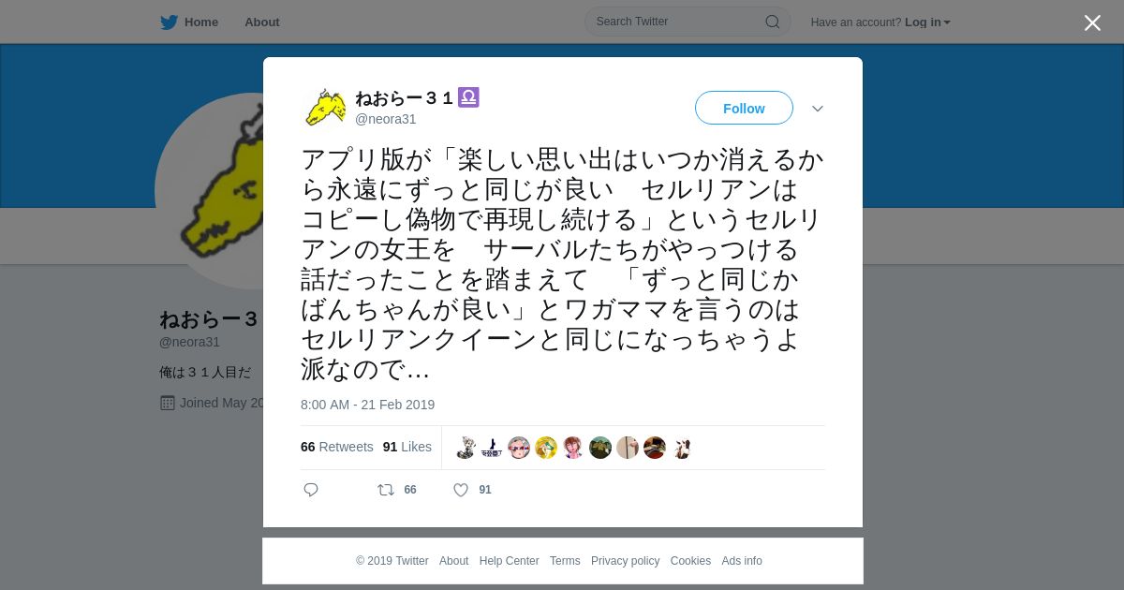Like the tweet using heart icon
The width and height of the screenshot is (1124, 590).
pos(461,490)
